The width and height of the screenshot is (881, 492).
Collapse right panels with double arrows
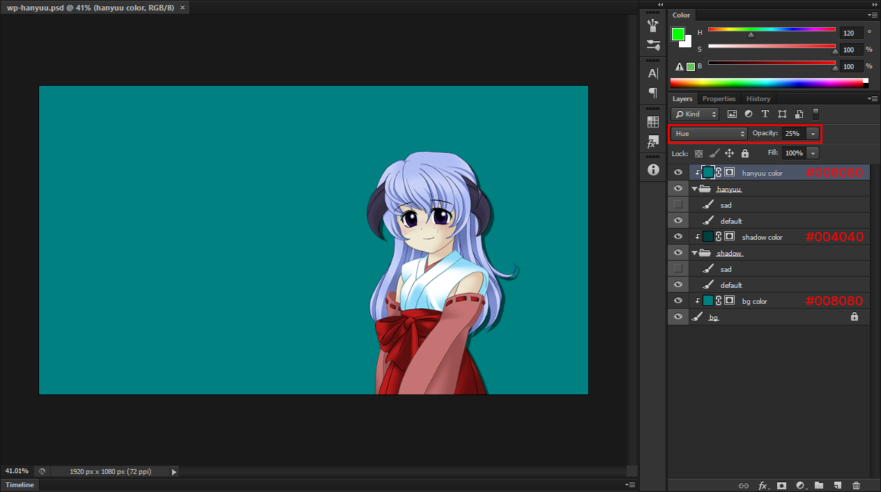click(x=874, y=4)
